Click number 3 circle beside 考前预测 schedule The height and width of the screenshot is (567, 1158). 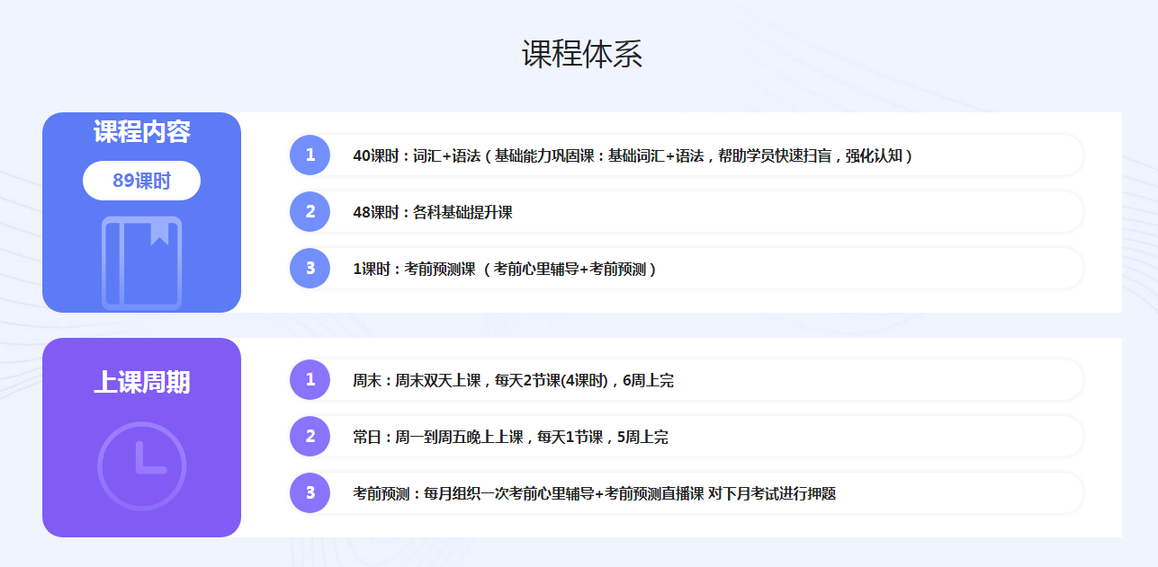pos(310,492)
